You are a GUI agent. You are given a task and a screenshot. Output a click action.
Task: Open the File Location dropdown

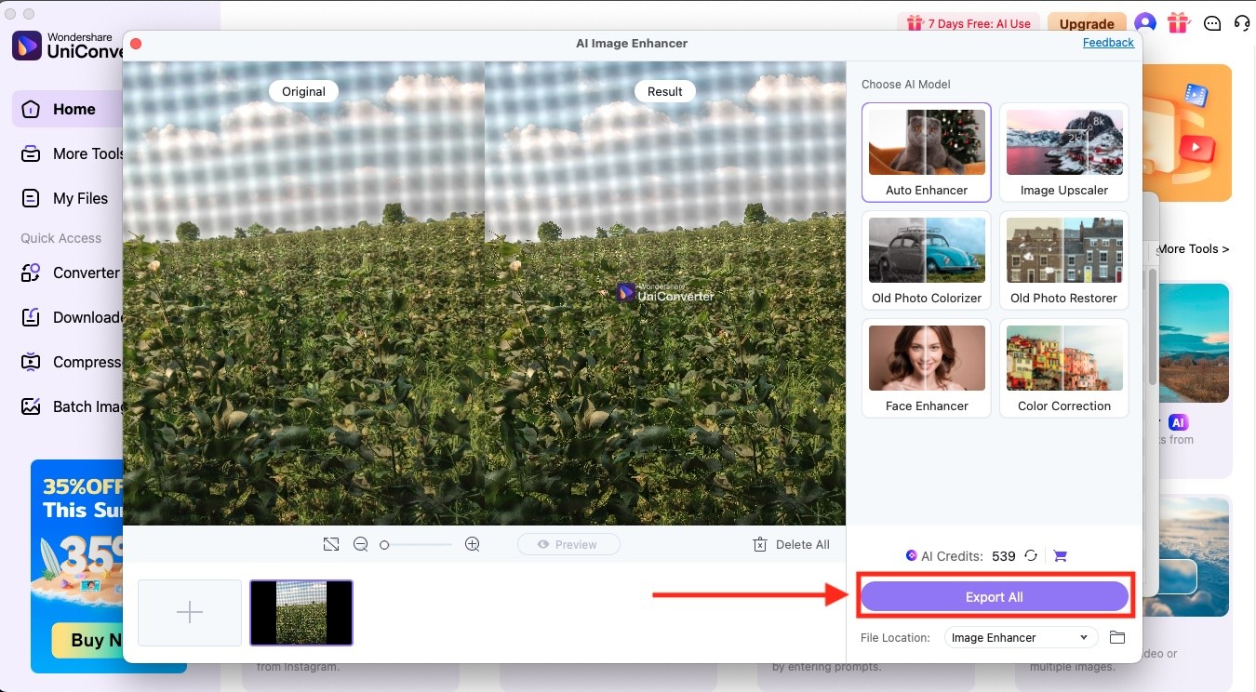coord(1021,637)
